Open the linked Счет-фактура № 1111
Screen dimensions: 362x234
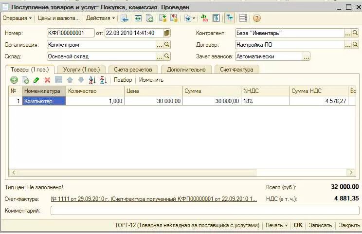pyautogui.click(x=154, y=199)
